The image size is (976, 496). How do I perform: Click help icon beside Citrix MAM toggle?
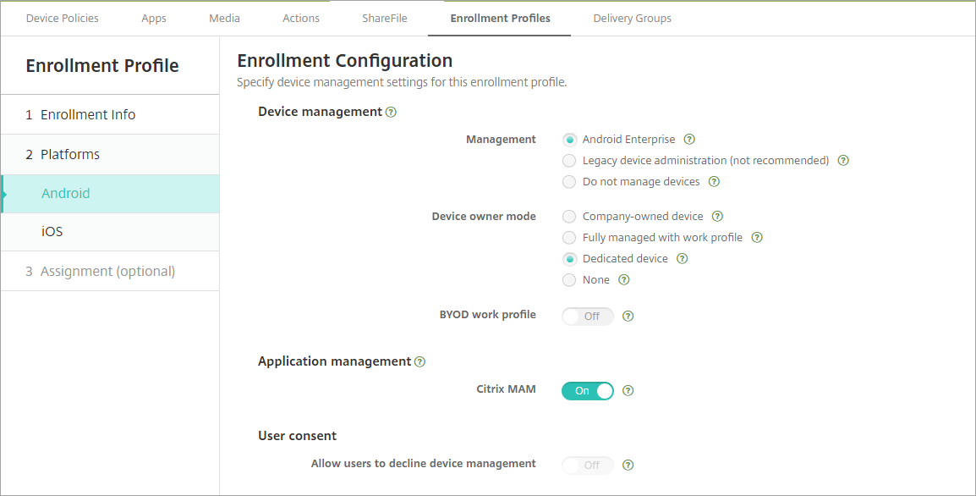point(628,391)
